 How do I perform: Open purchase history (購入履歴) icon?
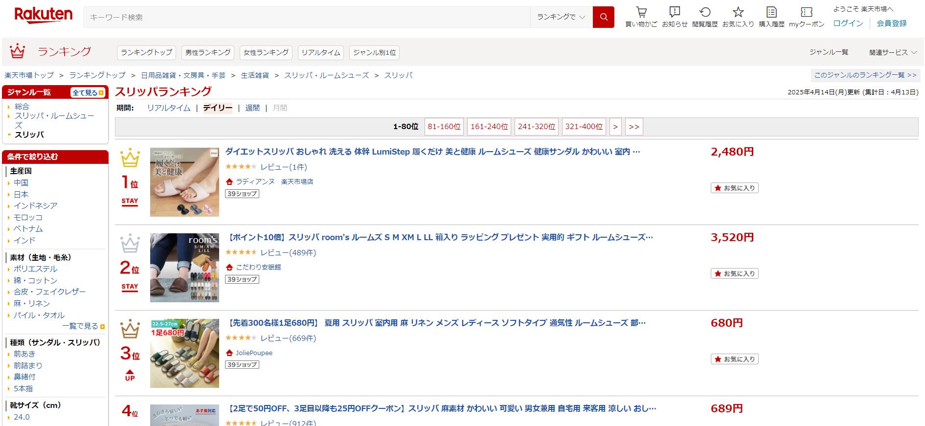point(771,17)
